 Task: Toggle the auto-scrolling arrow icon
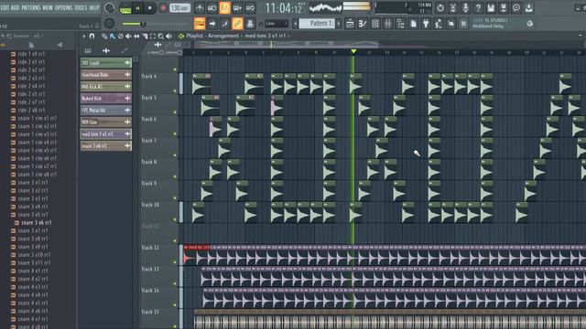(212, 24)
